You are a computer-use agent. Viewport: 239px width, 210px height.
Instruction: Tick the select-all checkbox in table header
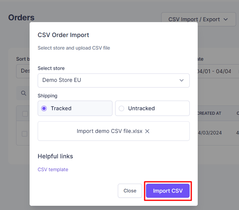pyautogui.click(x=25, y=114)
